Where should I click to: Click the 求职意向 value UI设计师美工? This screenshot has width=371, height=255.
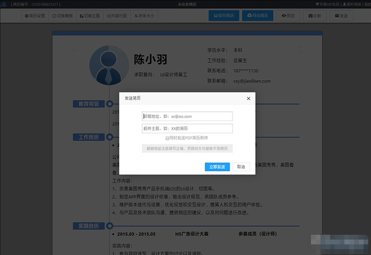coord(173,75)
